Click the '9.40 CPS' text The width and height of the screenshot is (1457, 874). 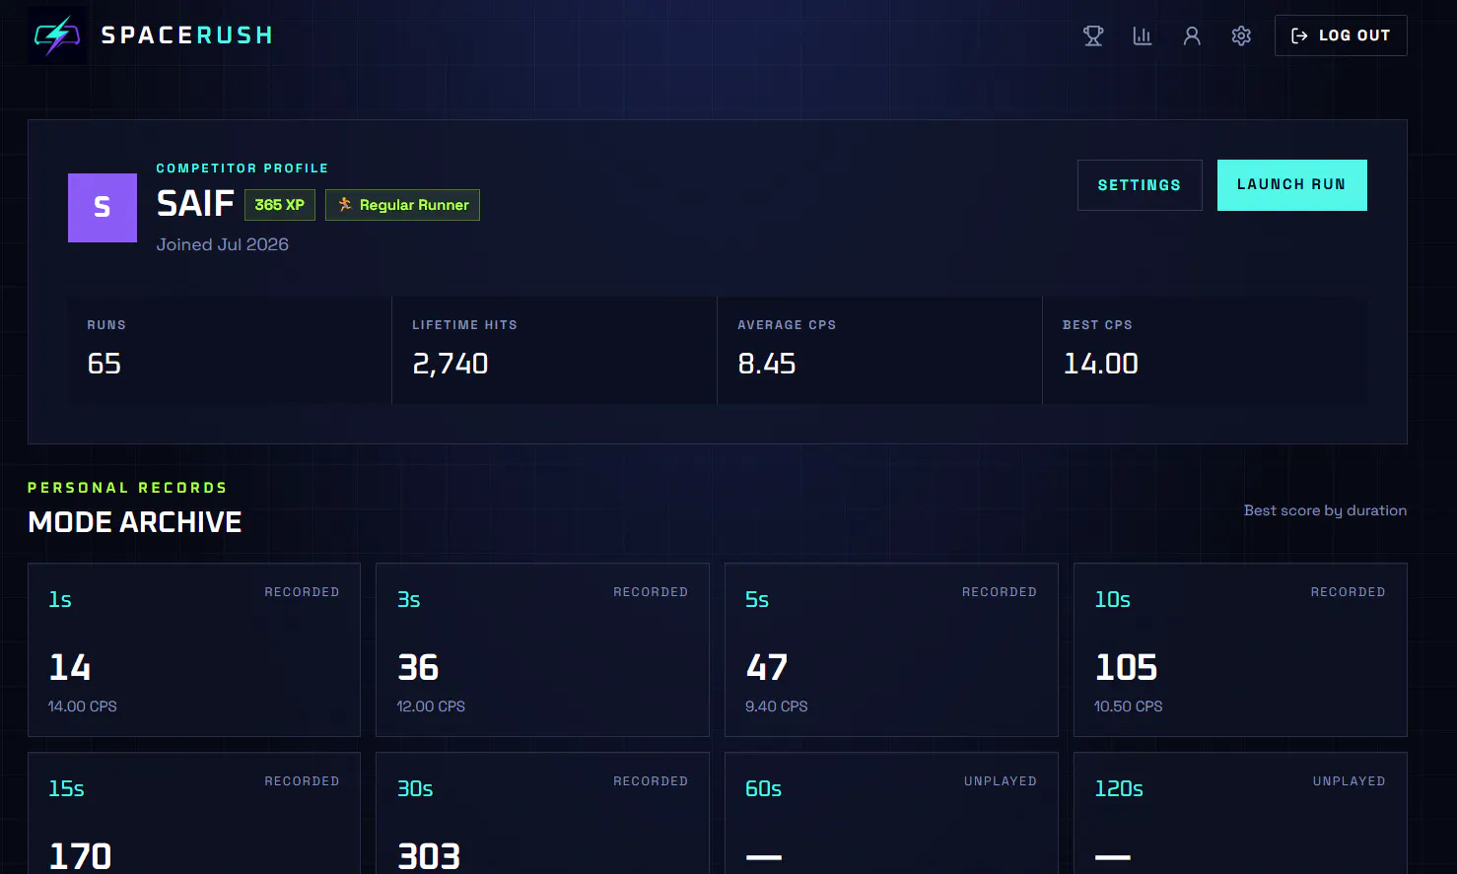pyautogui.click(x=777, y=706)
